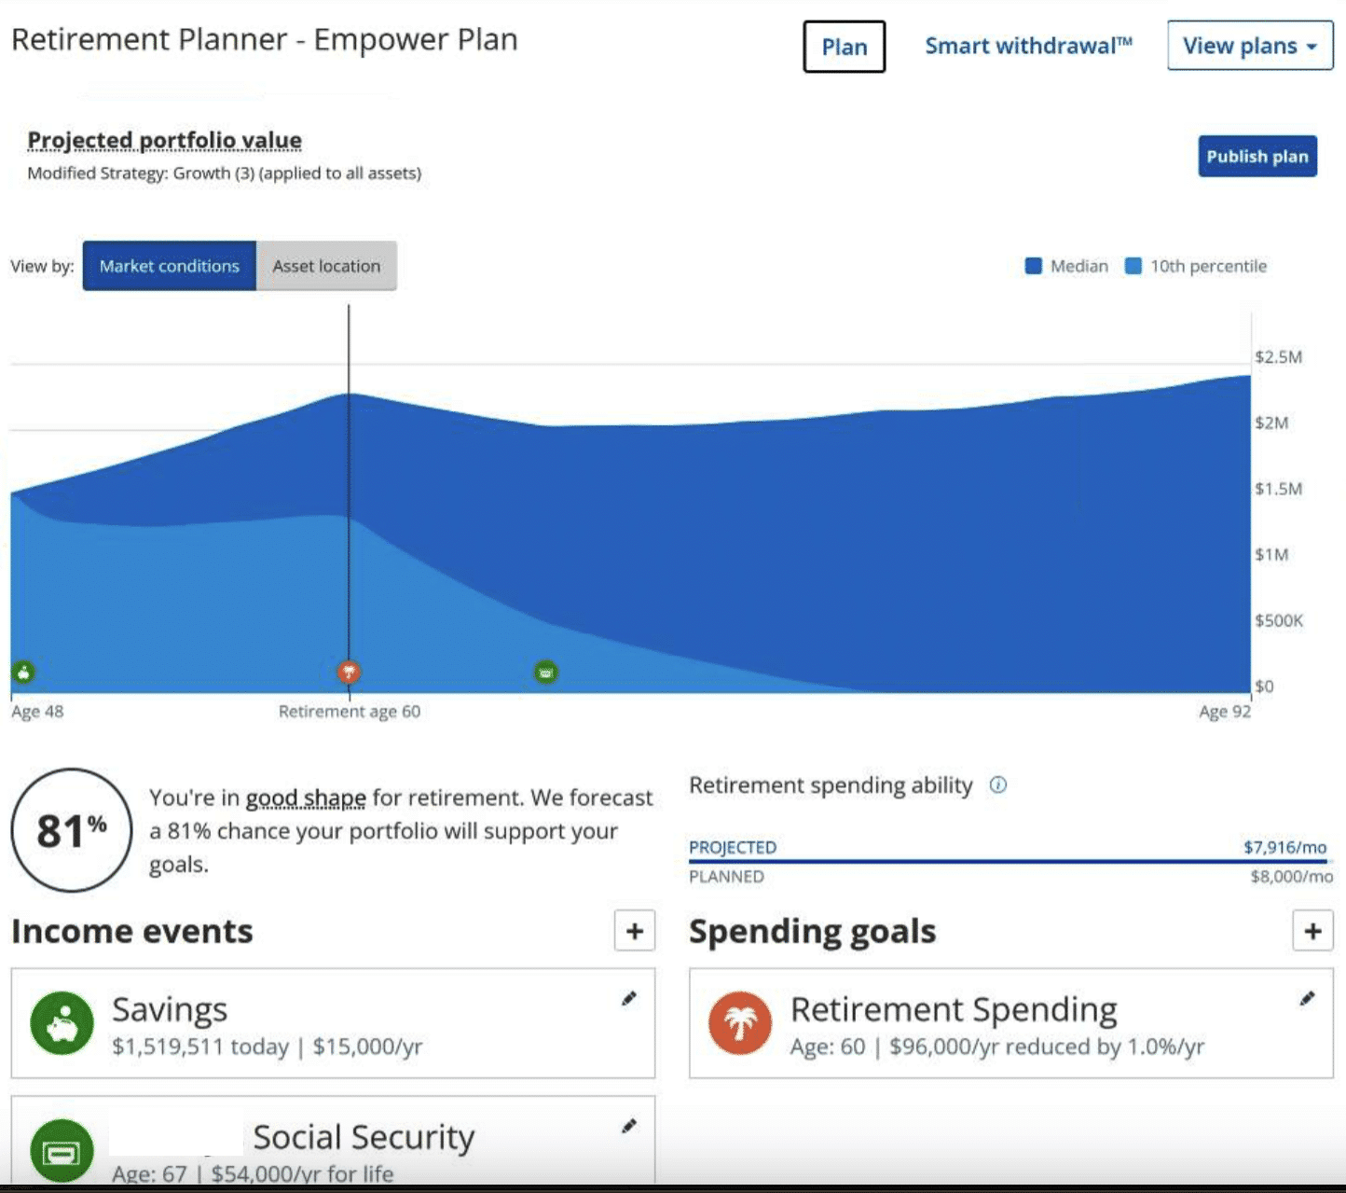Edit the Savings income event with the pencil
1346x1193 pixels.
click(x=629, y=998)
